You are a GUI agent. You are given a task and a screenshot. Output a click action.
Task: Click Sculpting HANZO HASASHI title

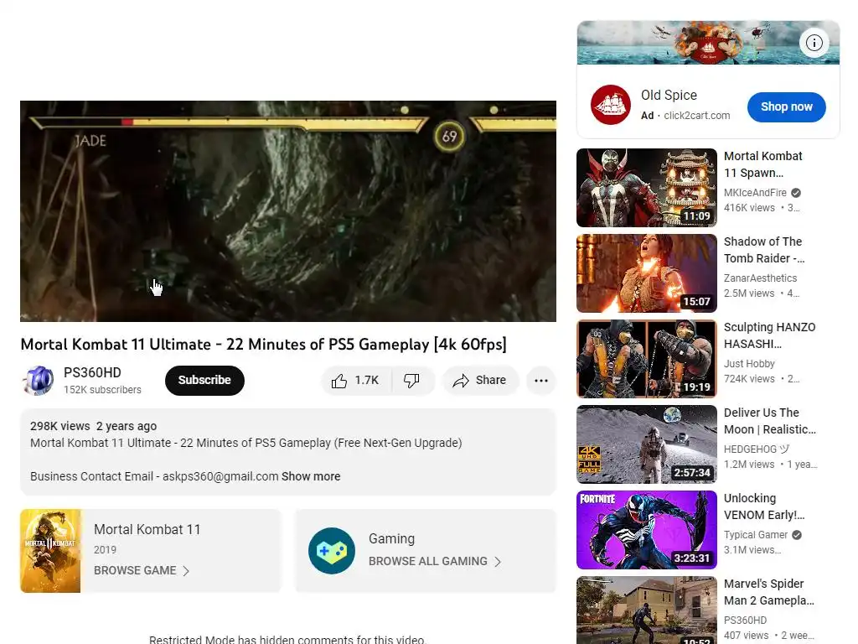click(x=769, y=335)
